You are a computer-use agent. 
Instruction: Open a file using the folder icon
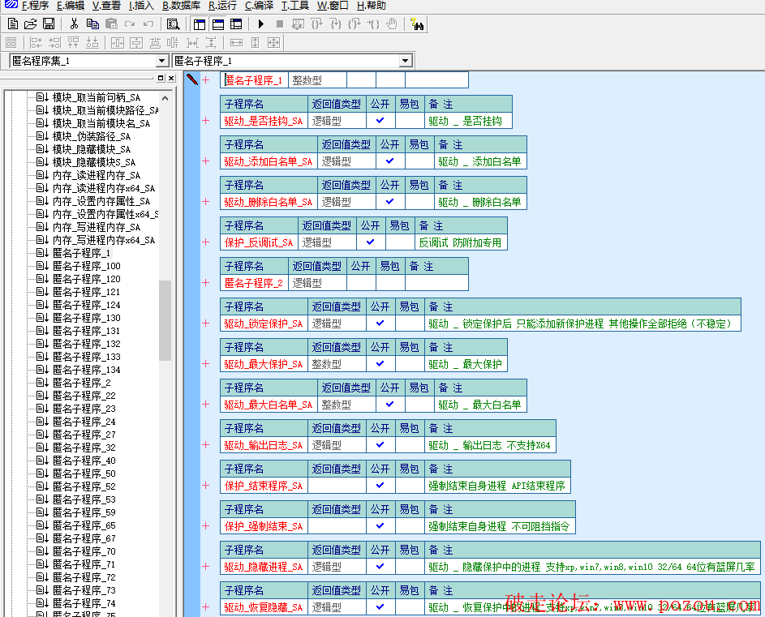coord(30,24)
